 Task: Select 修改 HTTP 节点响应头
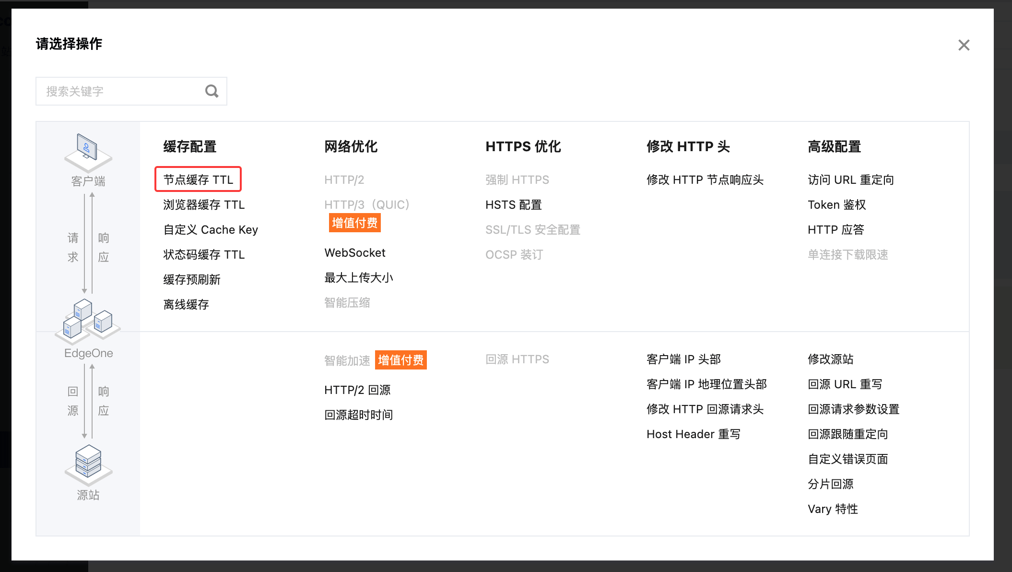[x=705, y=179]
